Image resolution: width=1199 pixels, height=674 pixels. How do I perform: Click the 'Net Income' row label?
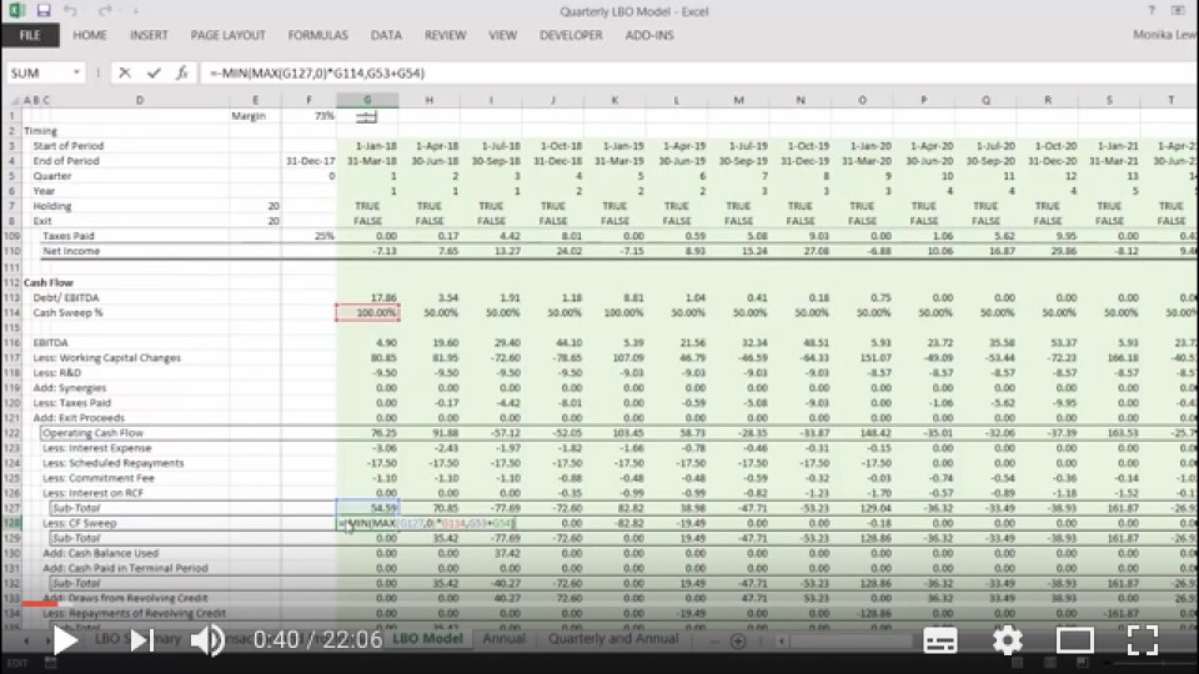[71, 251]
